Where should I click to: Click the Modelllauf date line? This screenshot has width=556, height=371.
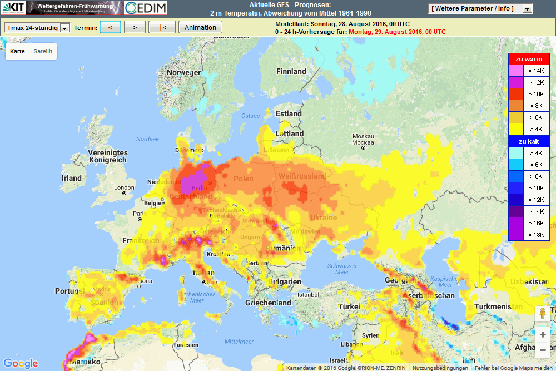[x=342, y=24]
